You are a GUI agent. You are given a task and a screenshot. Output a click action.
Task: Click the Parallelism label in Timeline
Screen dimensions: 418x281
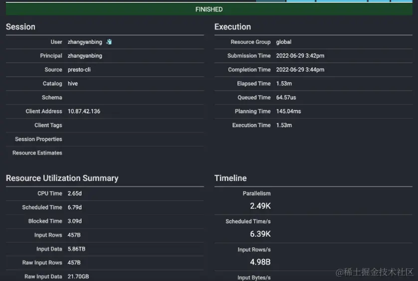[257, 194]
